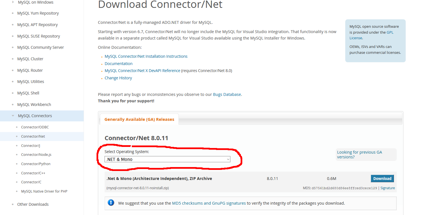This screenshot has width=425, height=215.
Task: Open MySQL SUSE Repository page
Action: (39, 36)
